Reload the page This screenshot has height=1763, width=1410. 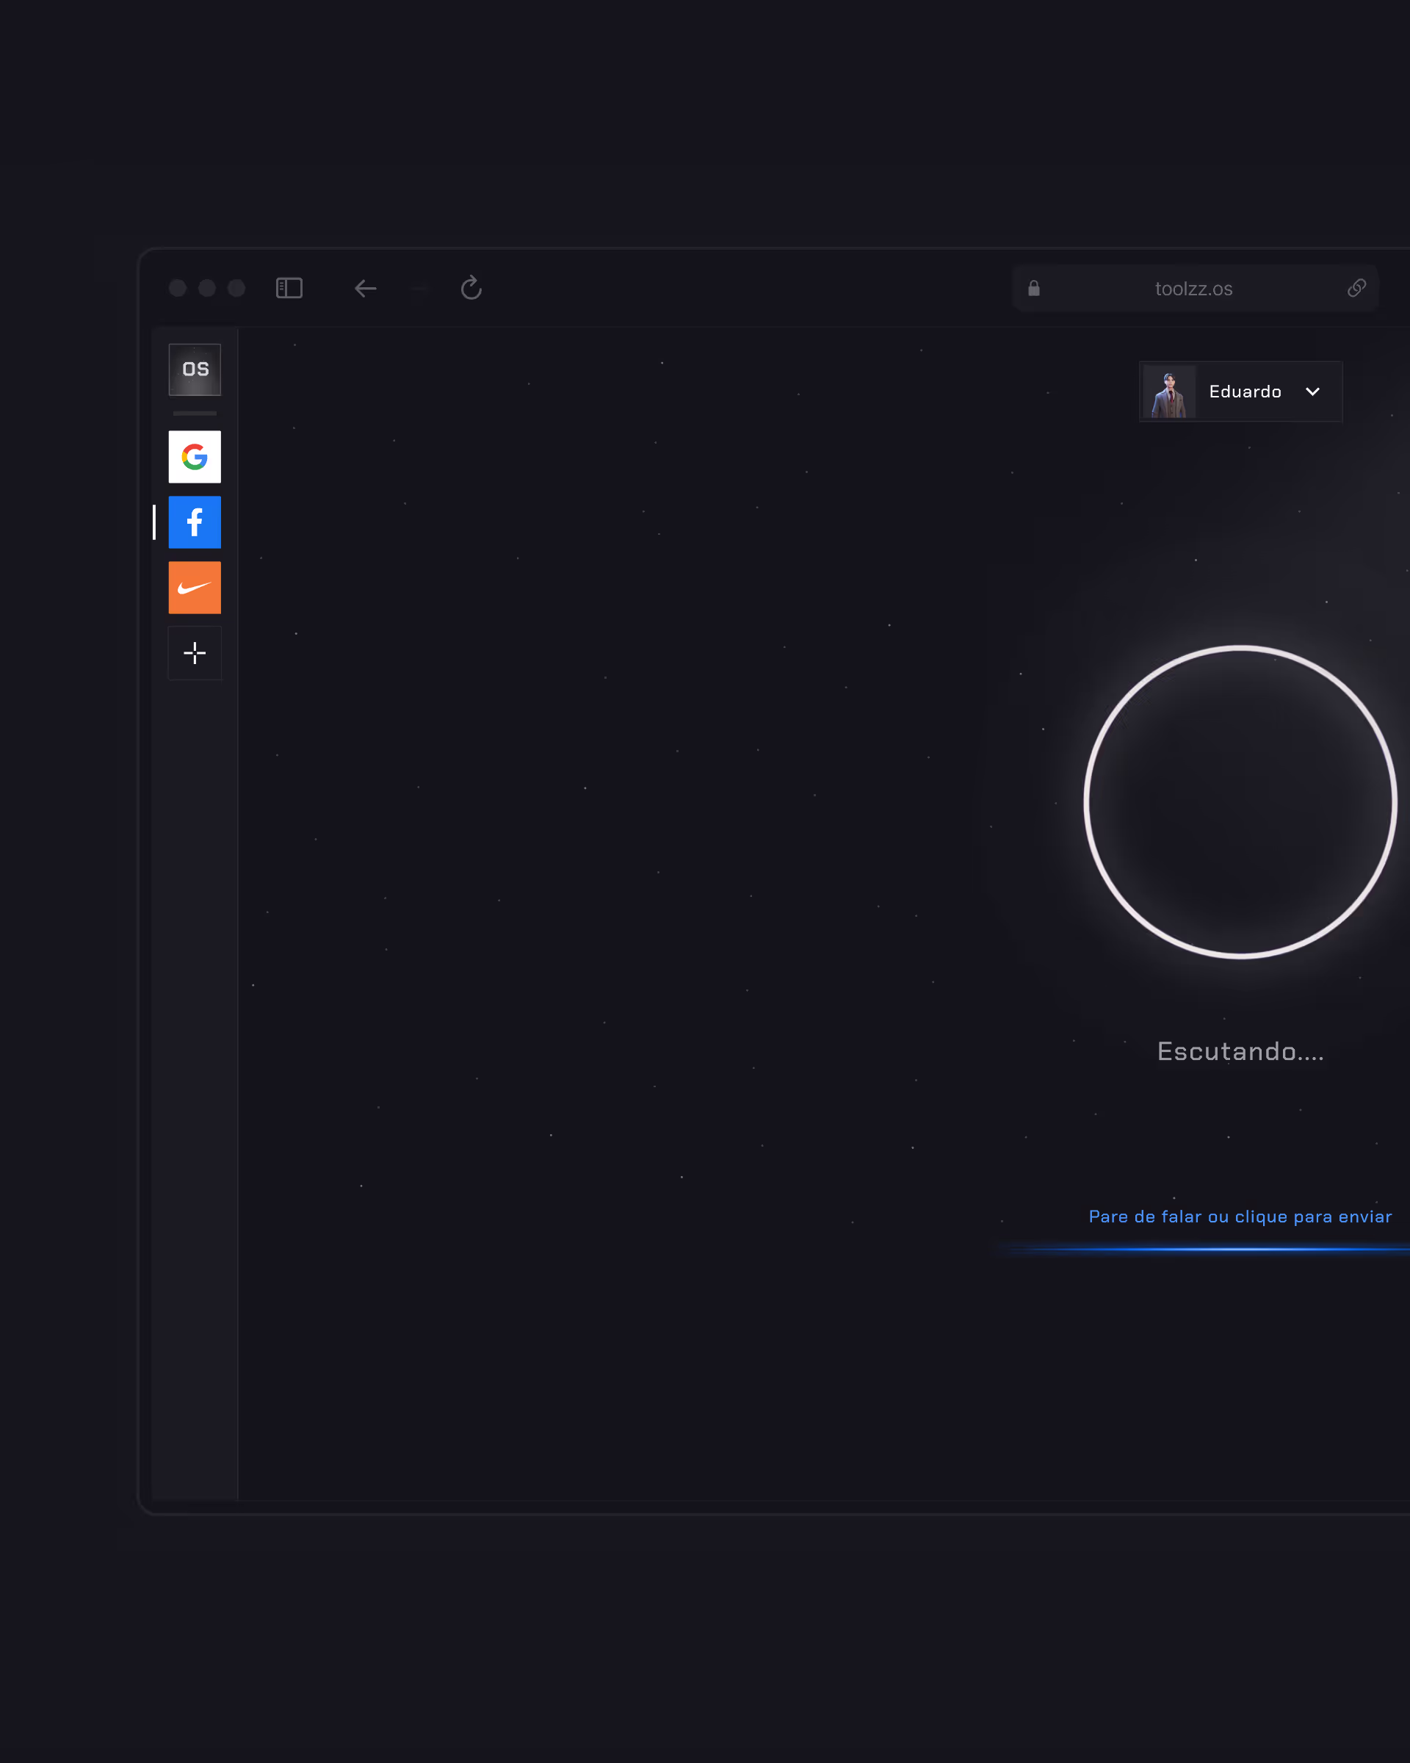tap(471, 288)
